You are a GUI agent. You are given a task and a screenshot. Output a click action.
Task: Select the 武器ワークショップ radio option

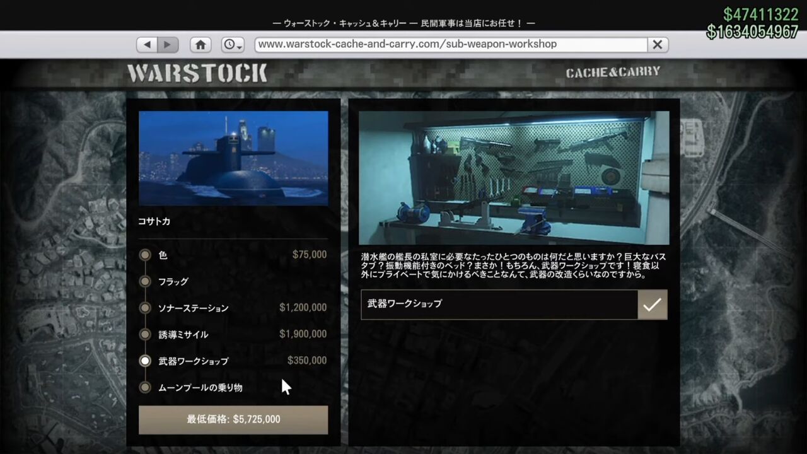(x=145, y=361)
